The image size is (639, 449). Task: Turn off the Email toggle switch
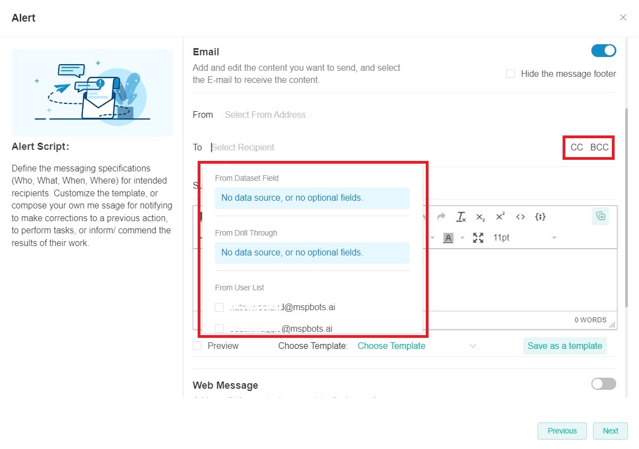604,51
